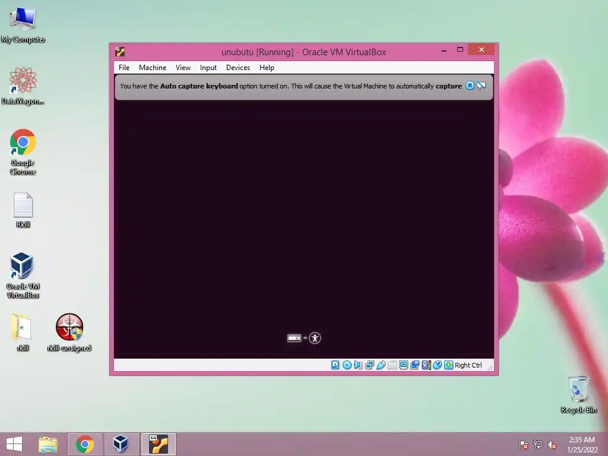This screenshot has height=456, width=608.
Task: Select the rkill-unsigned desktop icon
Action: [69, 332]
